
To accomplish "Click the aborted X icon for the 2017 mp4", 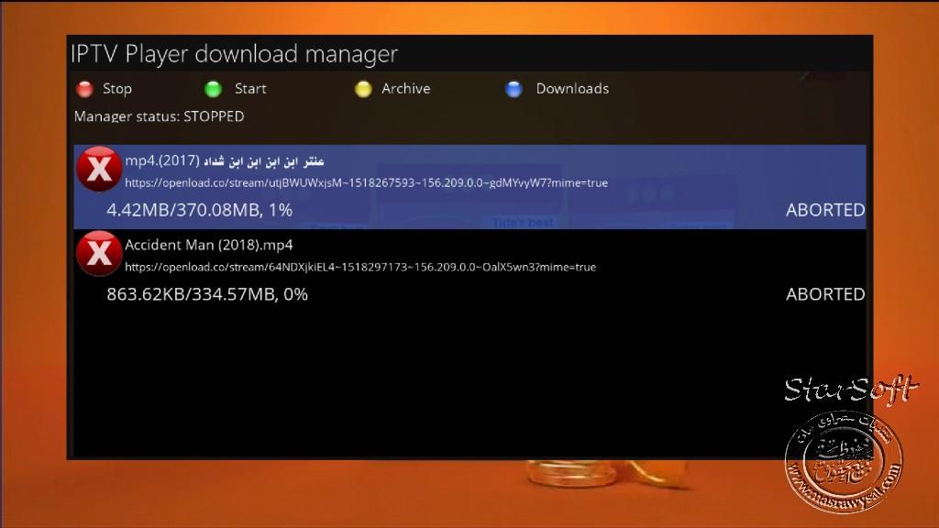I will tap(99, 169).
